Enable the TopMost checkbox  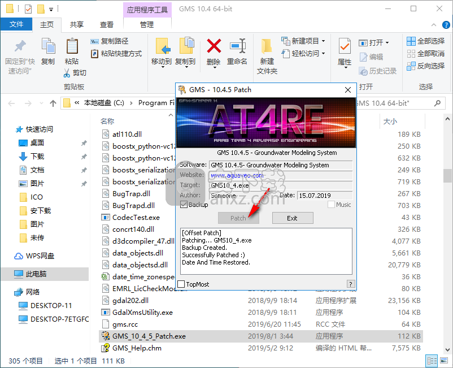[181, 284]
